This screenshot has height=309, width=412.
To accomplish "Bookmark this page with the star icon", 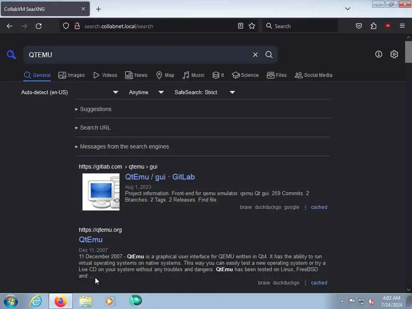I will coord(252,26).
